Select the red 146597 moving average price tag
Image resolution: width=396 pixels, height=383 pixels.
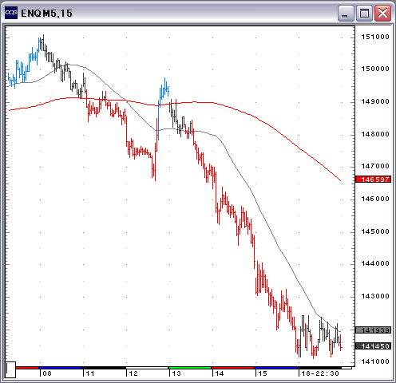click(x=373, y=180)
